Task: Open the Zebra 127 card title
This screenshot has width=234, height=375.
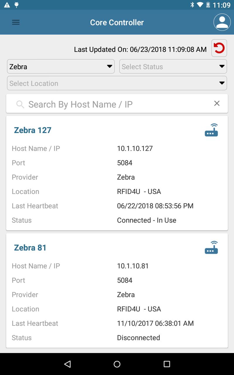Action: (x=32, y=130)
